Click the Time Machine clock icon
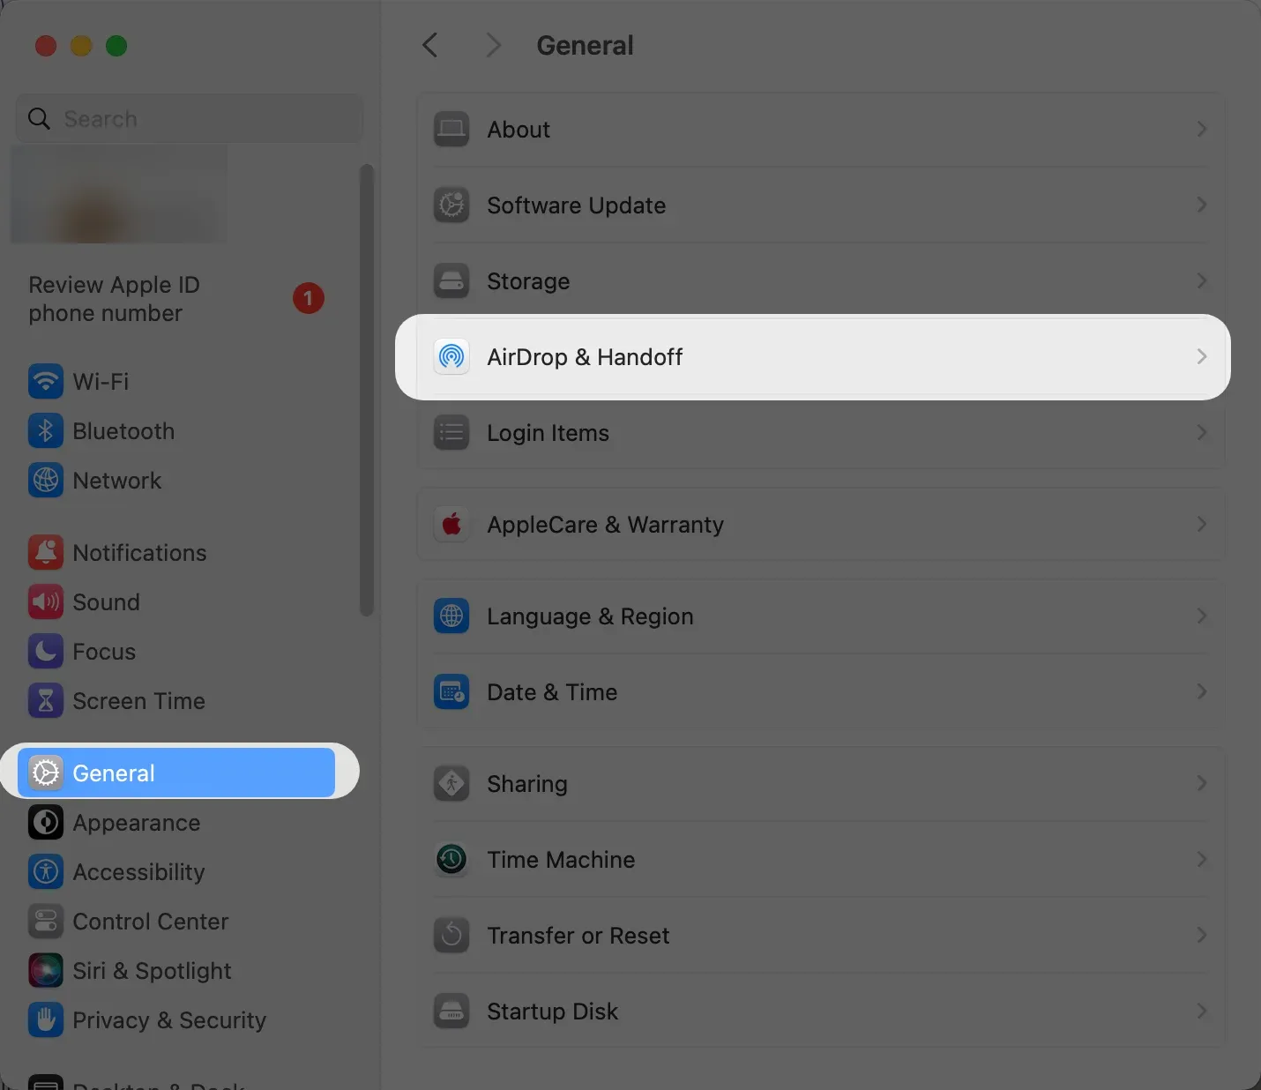Viewport: 1261px width, 1090px height. (451, 860)
